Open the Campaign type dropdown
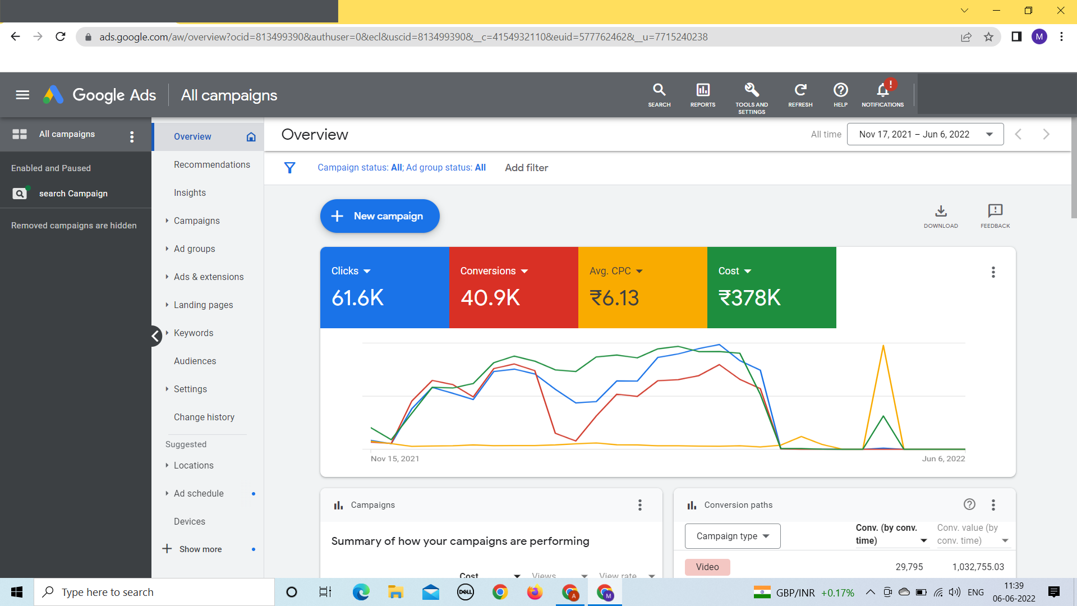This screenshot has width=1077, height=606. click(x=732, y=536)
